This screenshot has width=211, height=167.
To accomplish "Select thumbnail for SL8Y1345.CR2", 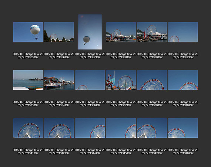I will point(121,128).
